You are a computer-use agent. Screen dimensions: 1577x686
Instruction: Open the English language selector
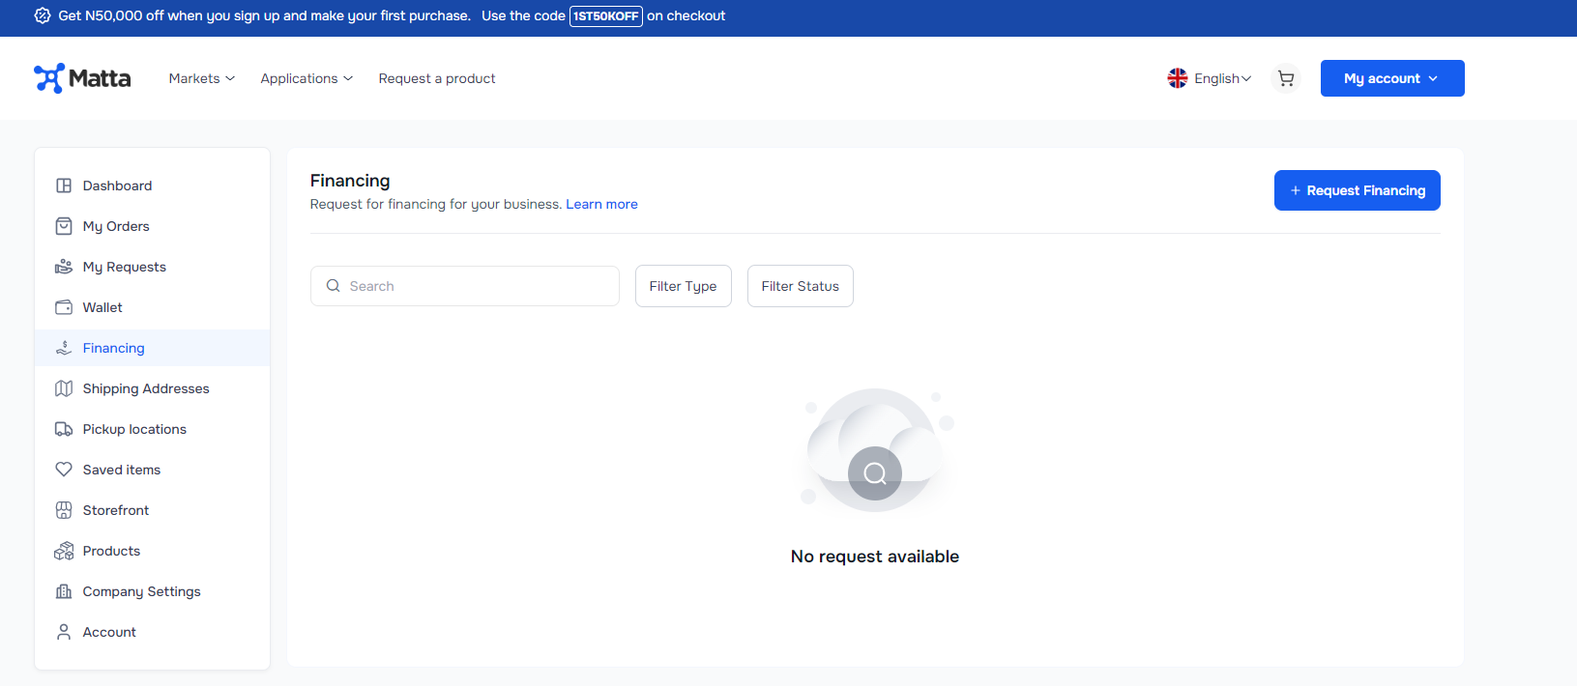point(1210,78)
